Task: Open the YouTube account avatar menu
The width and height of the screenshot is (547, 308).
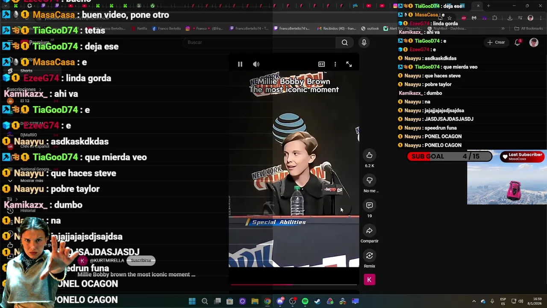Action: click(x=534, y=42)
